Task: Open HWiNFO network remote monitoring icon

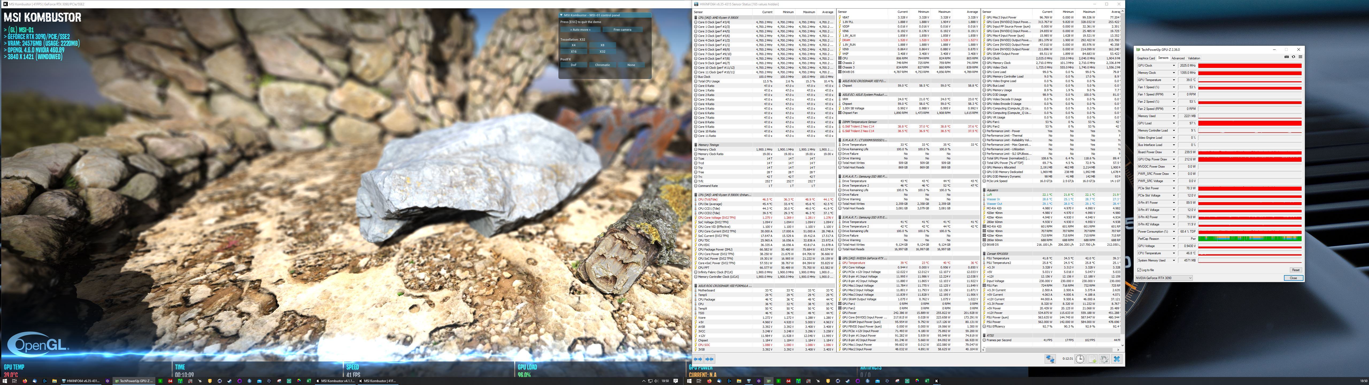Action: coord(1050,359)
